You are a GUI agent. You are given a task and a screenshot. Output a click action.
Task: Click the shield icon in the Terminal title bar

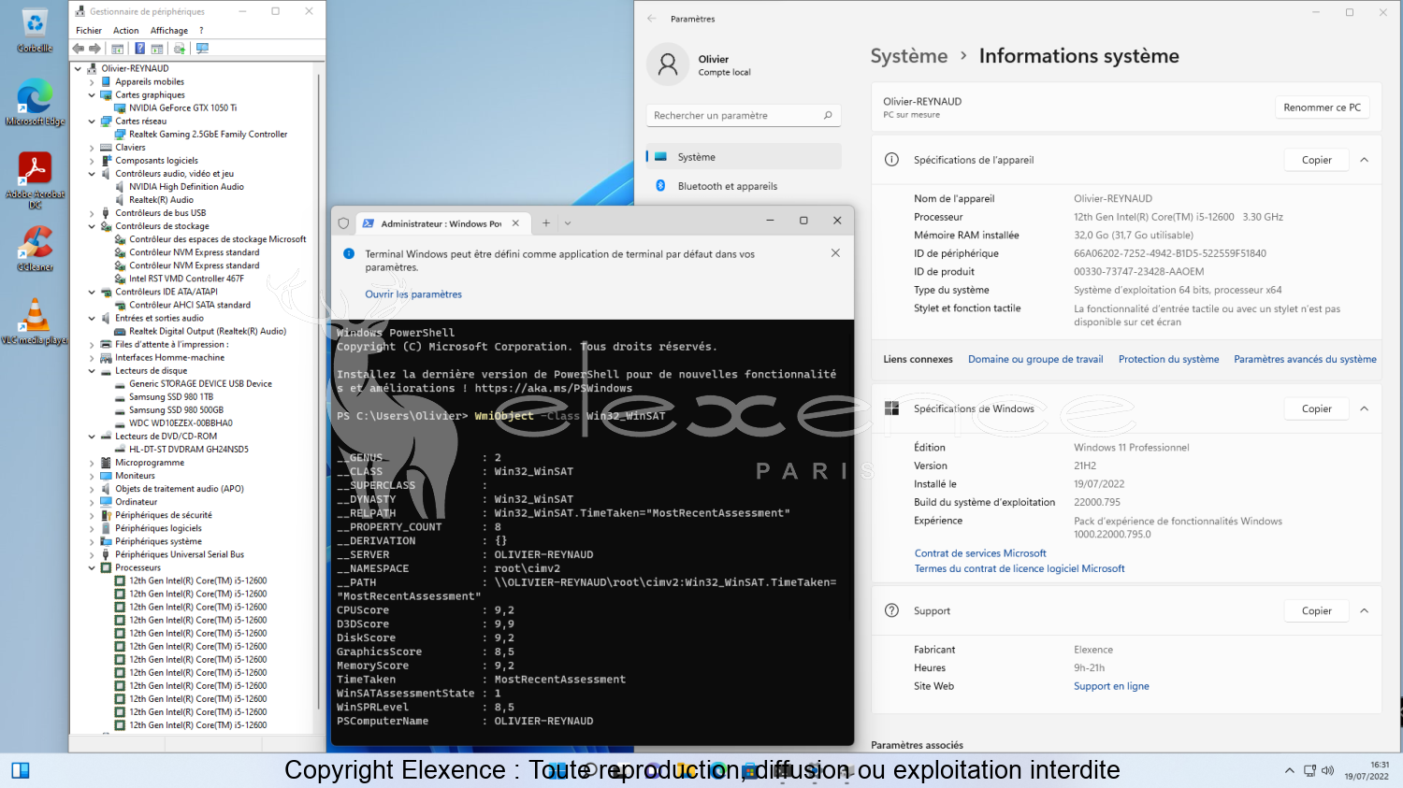click(x=343, y=223)
